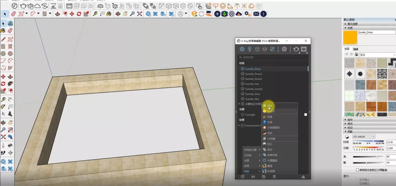Expand the Environment texture tree item
This screenshot has height=186, width=396.
click(239, 126)
